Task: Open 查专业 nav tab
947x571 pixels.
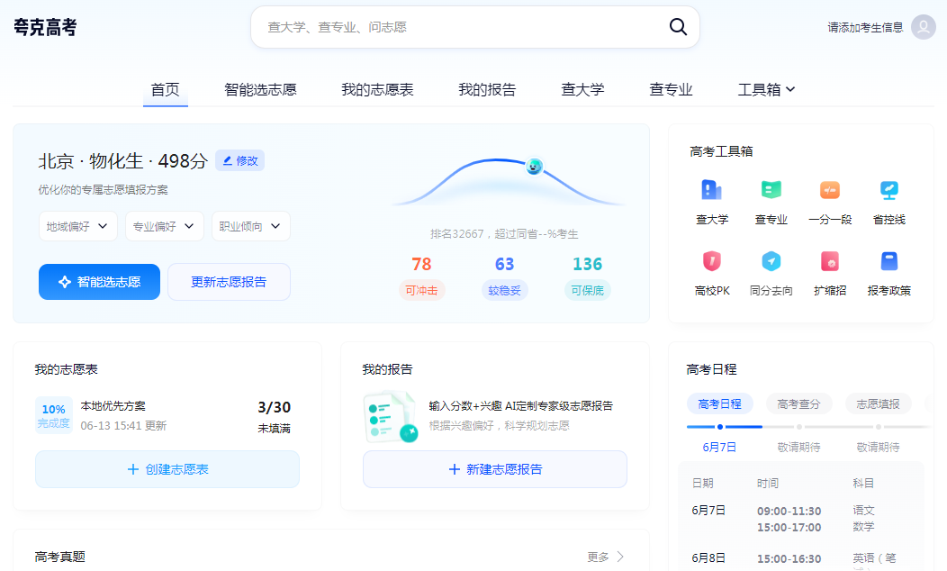Action: click(671, 89)
